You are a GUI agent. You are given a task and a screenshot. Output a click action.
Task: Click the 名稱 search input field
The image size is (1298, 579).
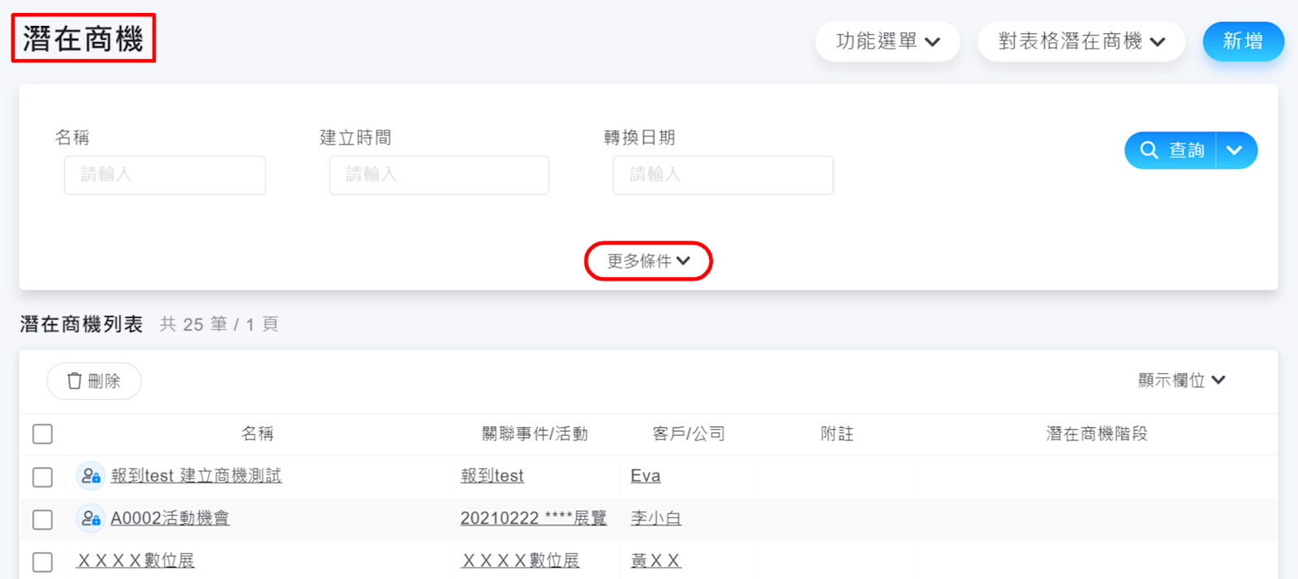pyautogui.click(x=165, y=175)
